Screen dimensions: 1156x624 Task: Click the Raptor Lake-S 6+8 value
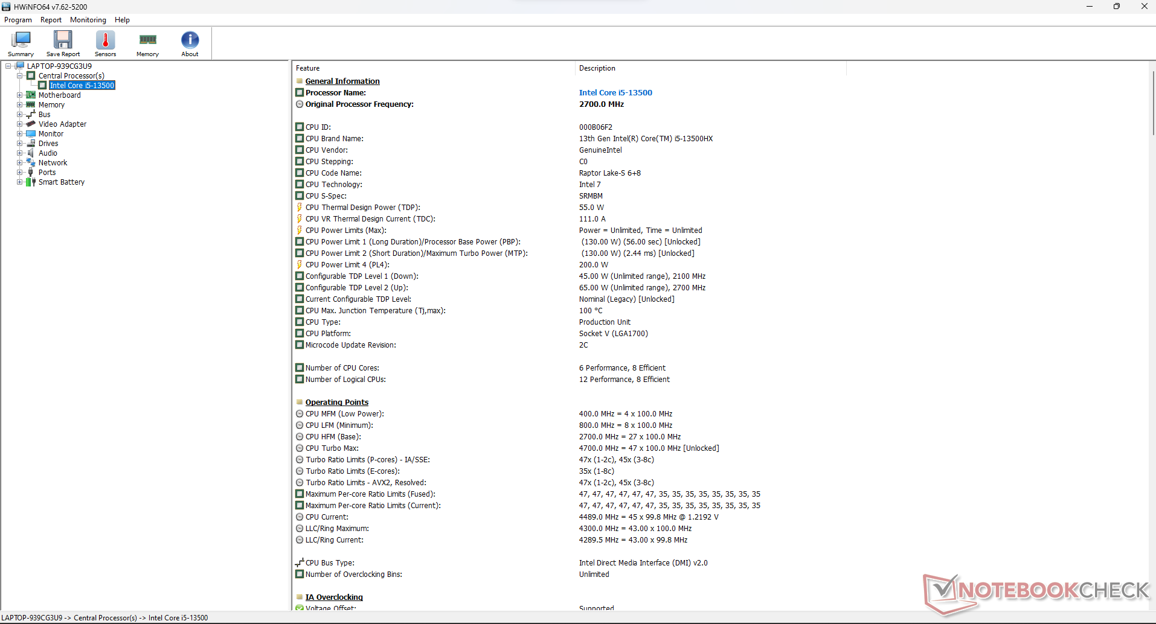coord(610,173)
